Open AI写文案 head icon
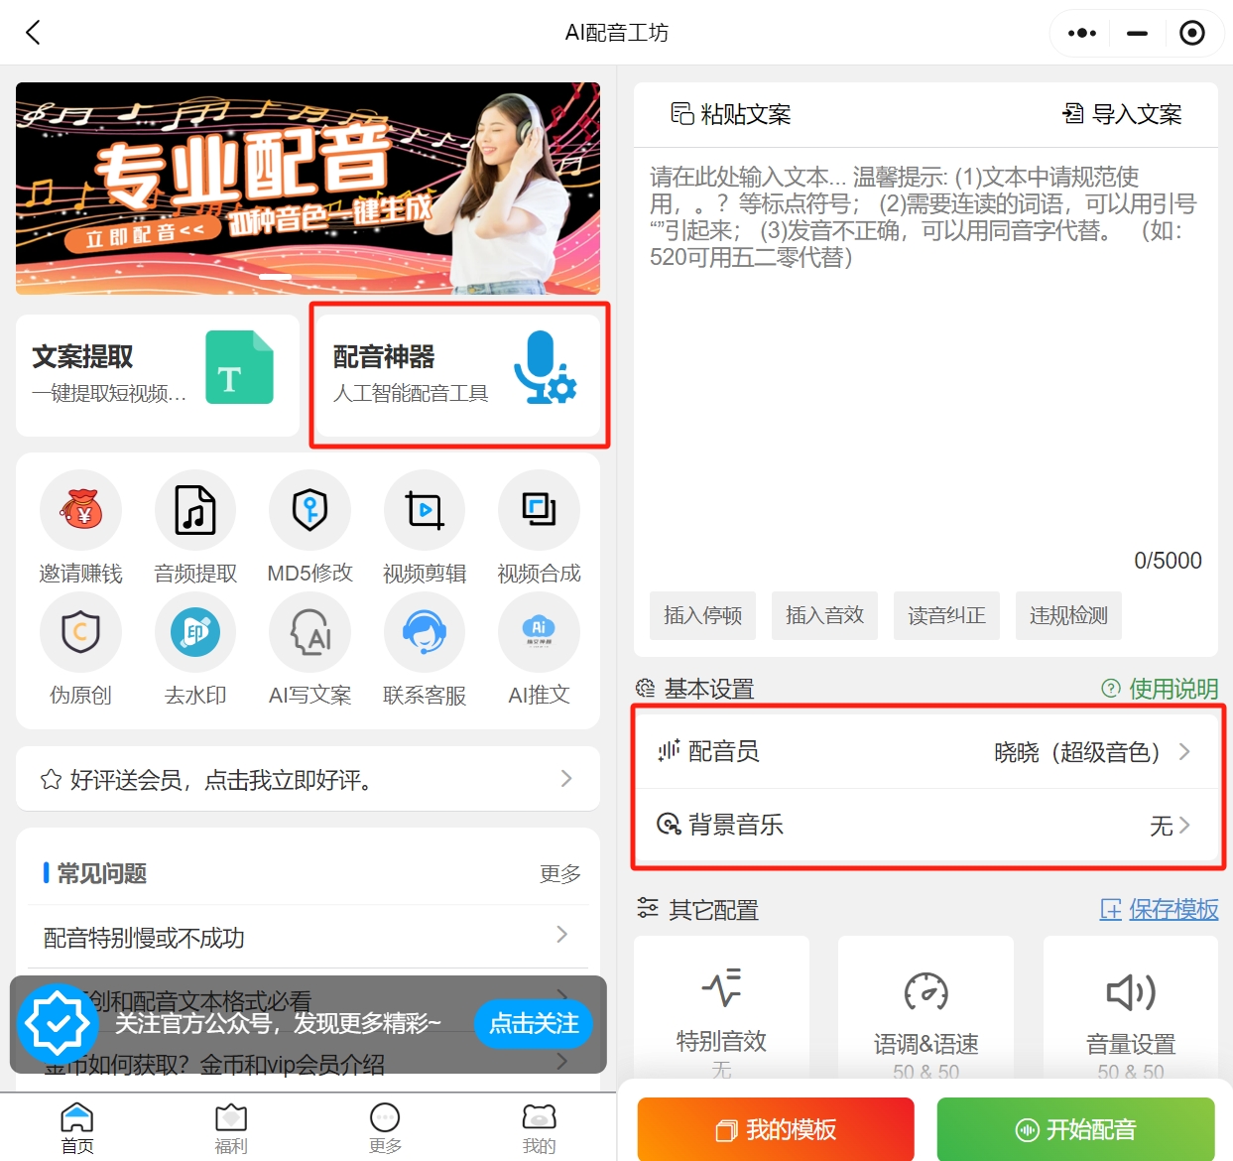 click(x=310, y=632)
